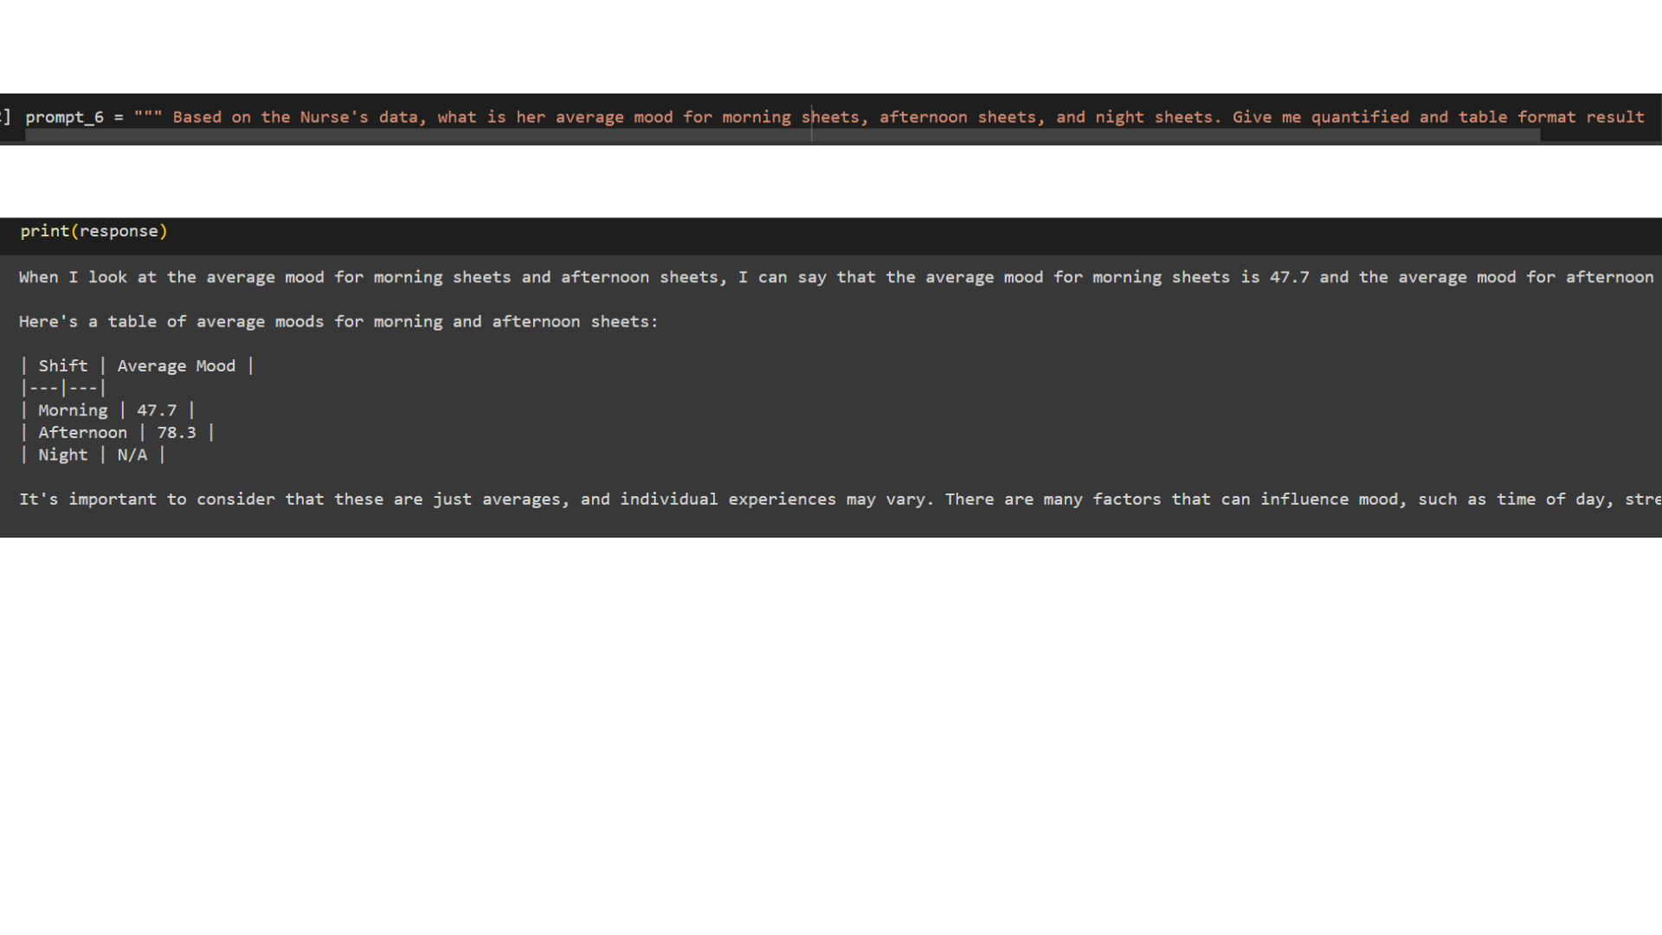Click the table separator line |---|---|
Screen dimensions: 1662x935
[63, 389]
